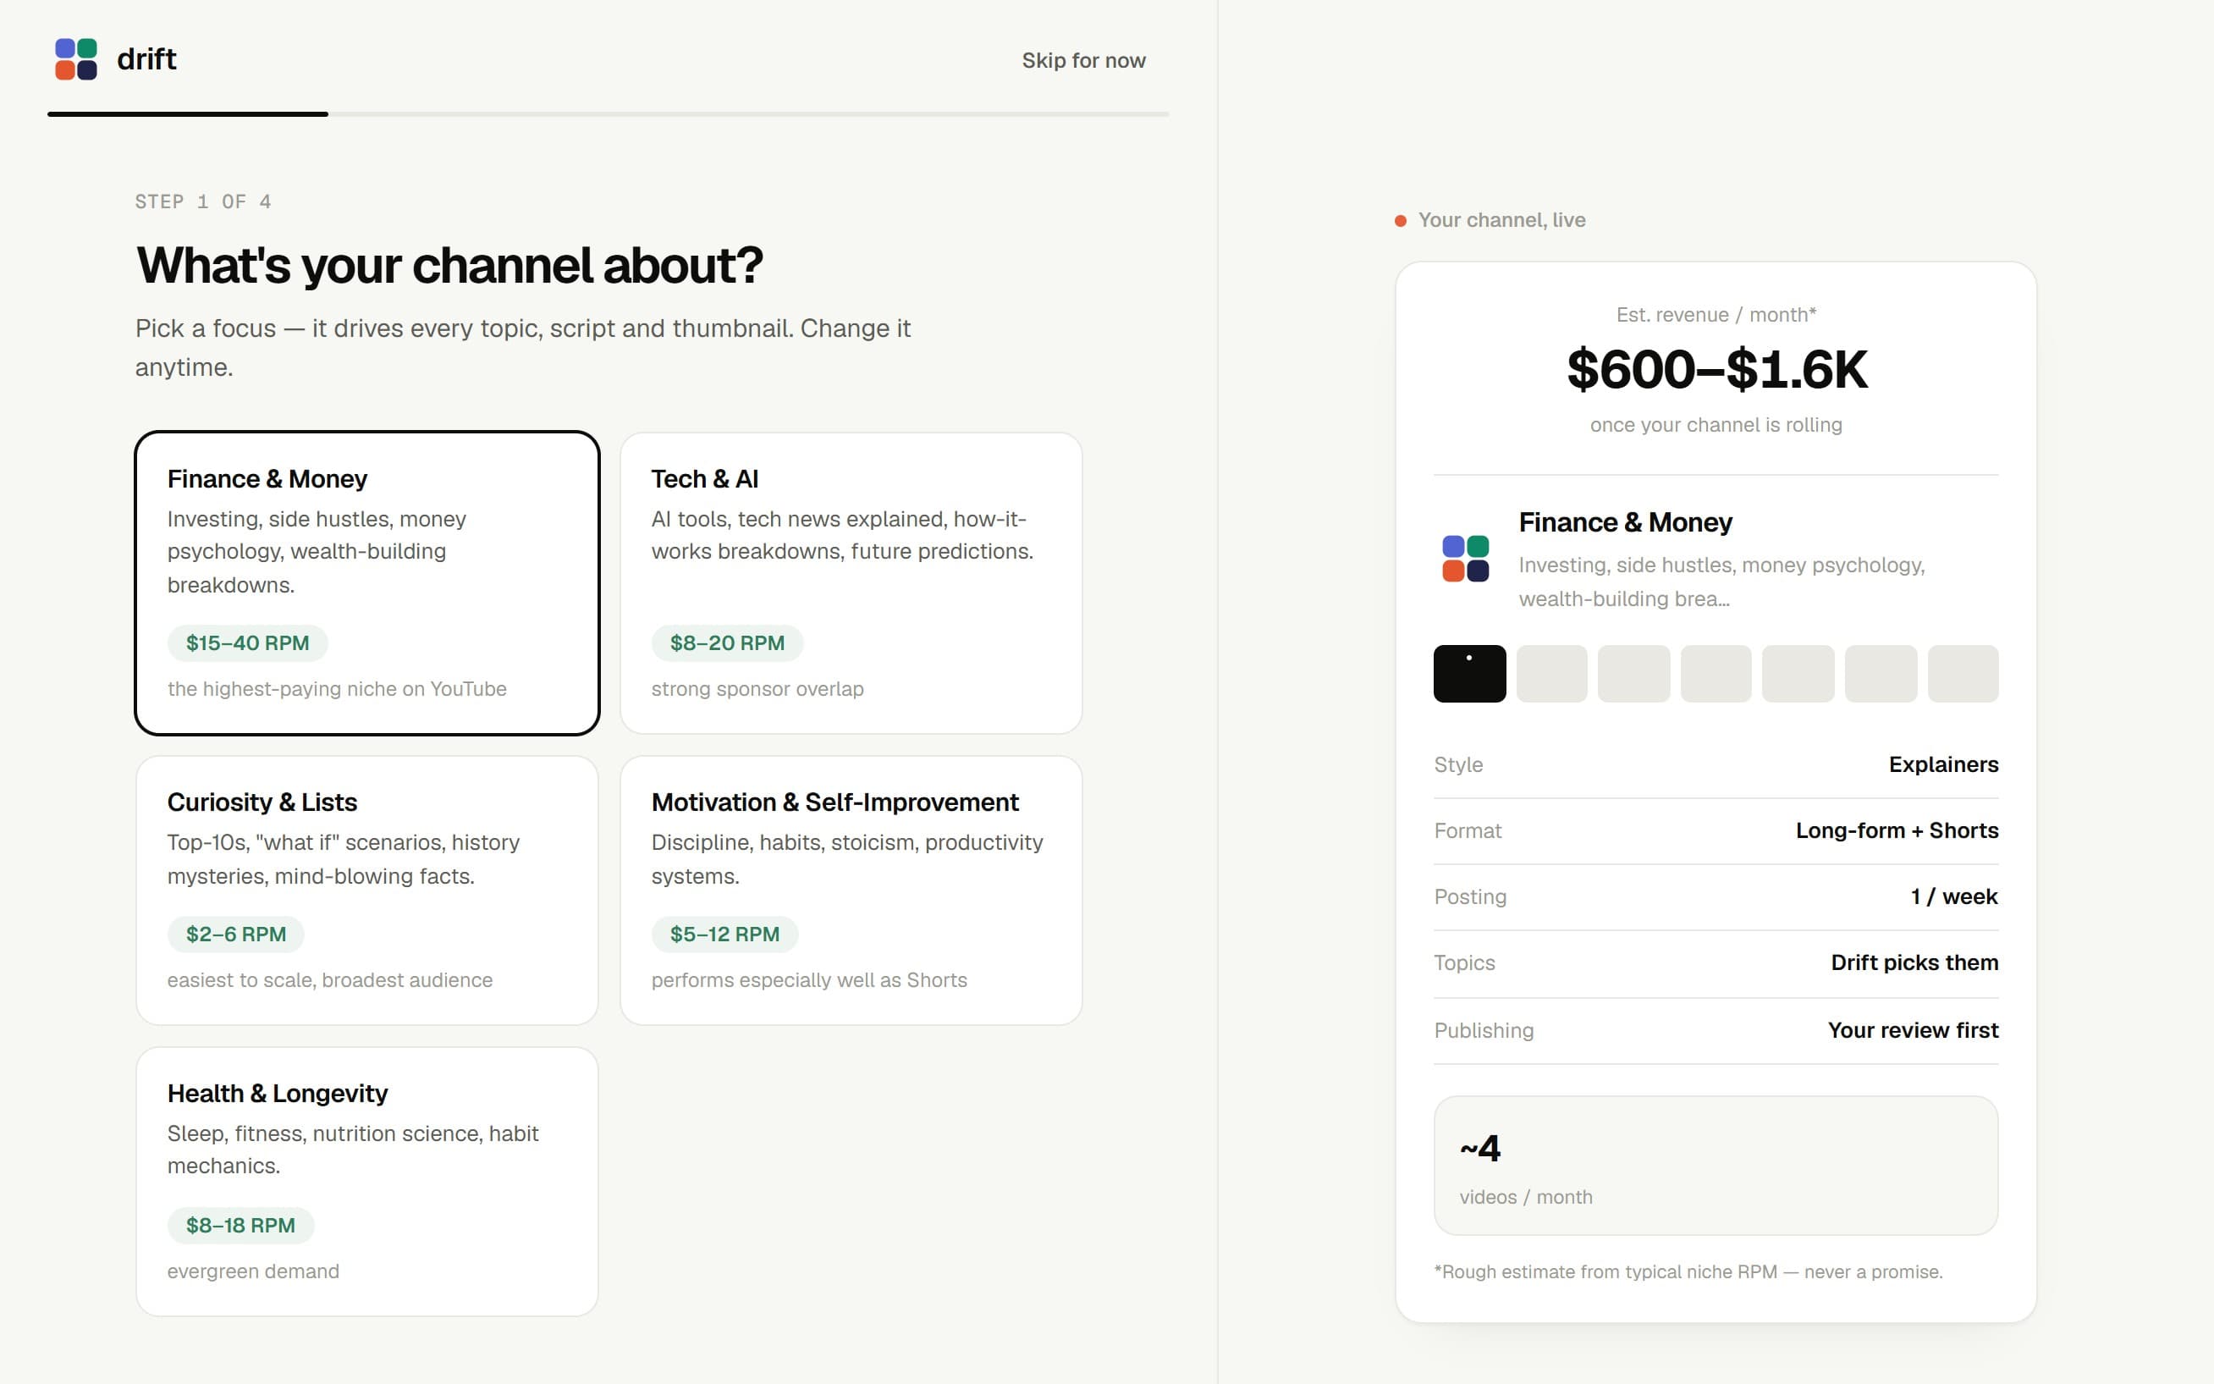Click the ~4 videos / month box
The height and width of the screenshot is (1384, 2214).
(x=1716, y=1166)
